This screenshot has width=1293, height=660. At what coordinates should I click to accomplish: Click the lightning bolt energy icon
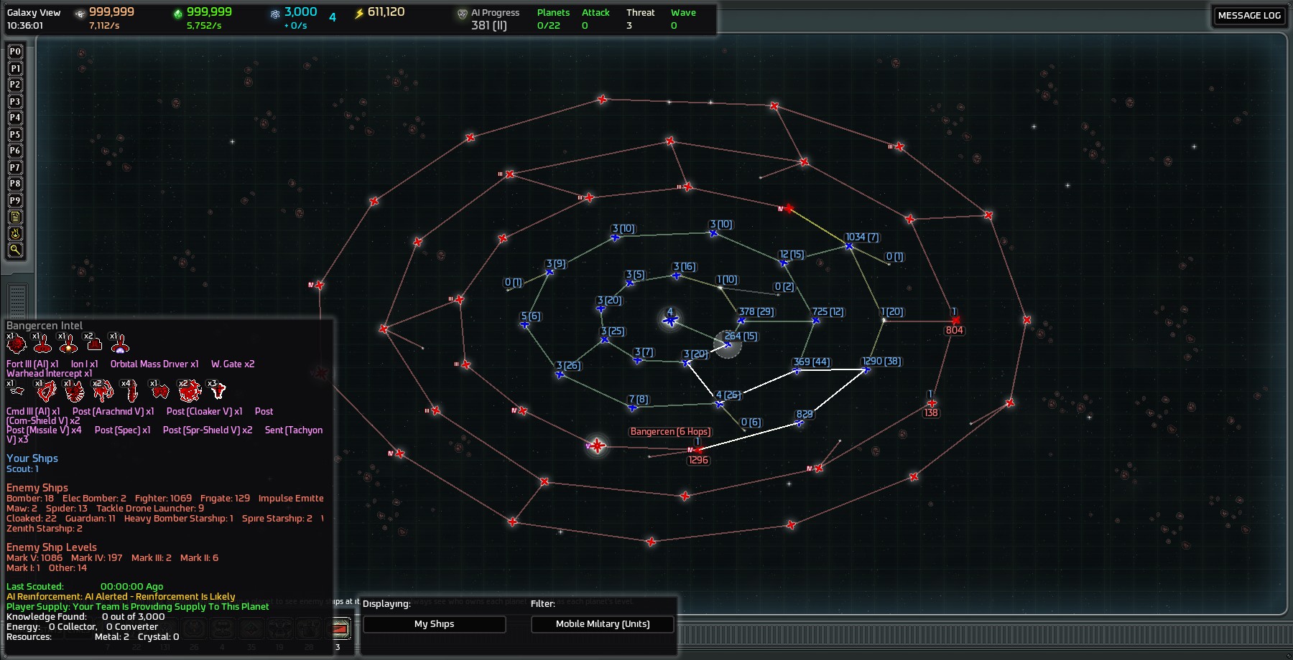click(x=359, y=13)
